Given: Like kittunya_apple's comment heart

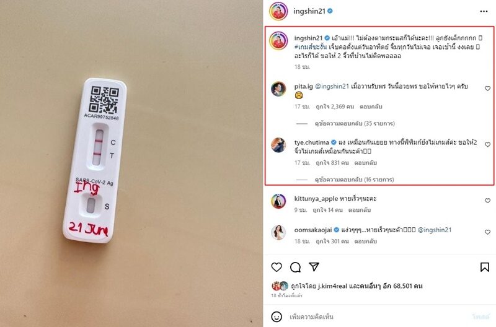Looking at the screenshot, I should tap(487, 201).
